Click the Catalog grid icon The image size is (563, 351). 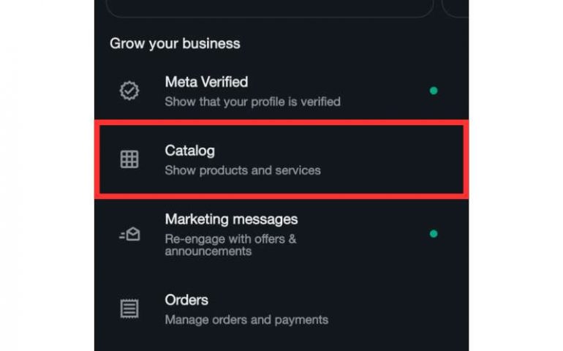pyautogui.click(x=129, y=159)
